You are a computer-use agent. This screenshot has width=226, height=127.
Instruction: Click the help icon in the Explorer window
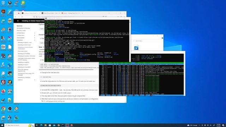(162, 38)
